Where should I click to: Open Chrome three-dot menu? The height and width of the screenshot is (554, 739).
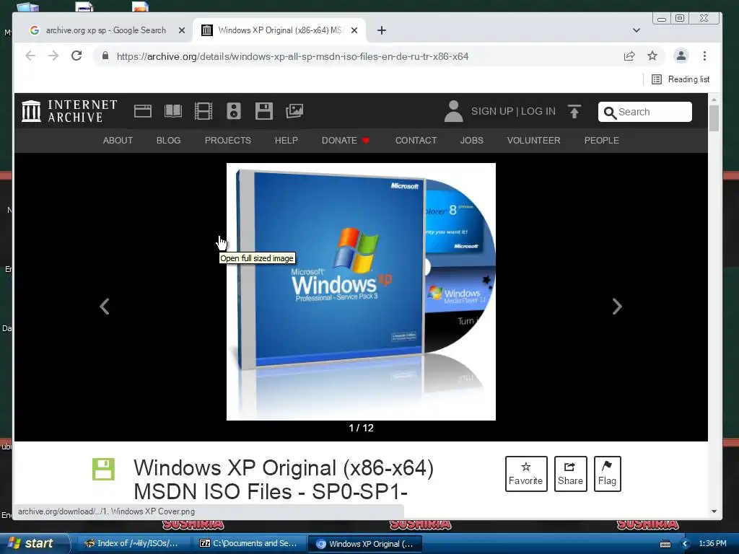704,56
